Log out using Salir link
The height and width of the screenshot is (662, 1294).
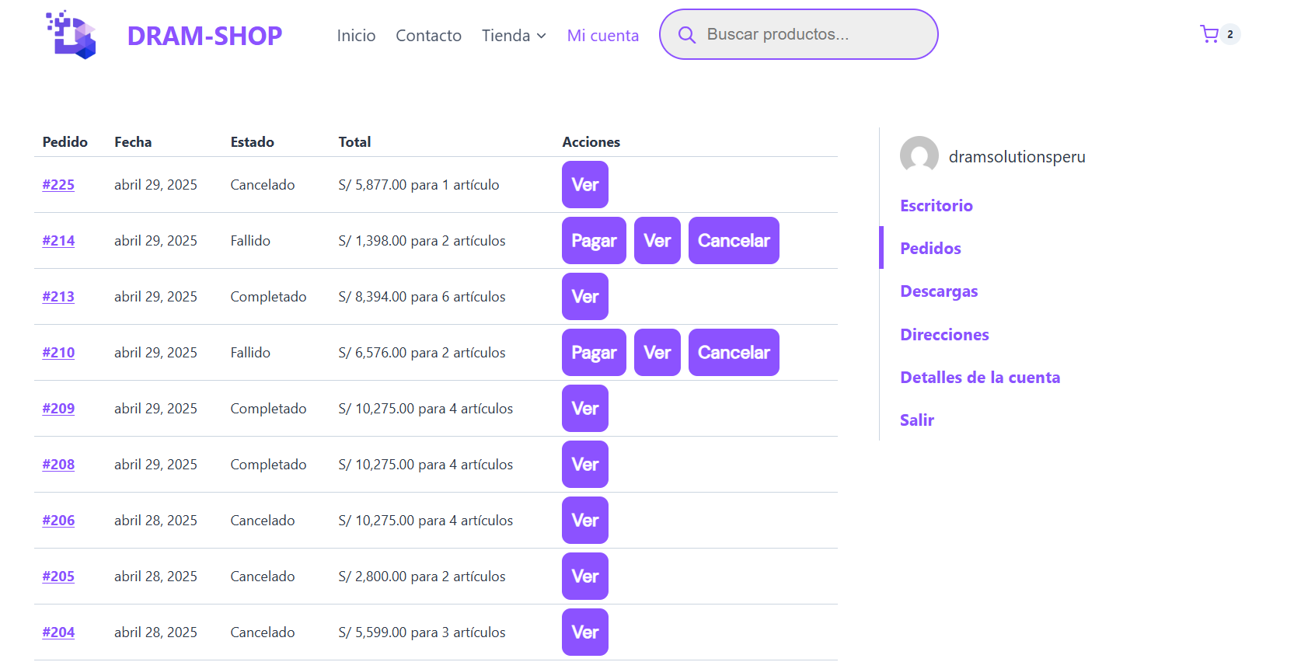pyautogui.click(x=916, y=420)
